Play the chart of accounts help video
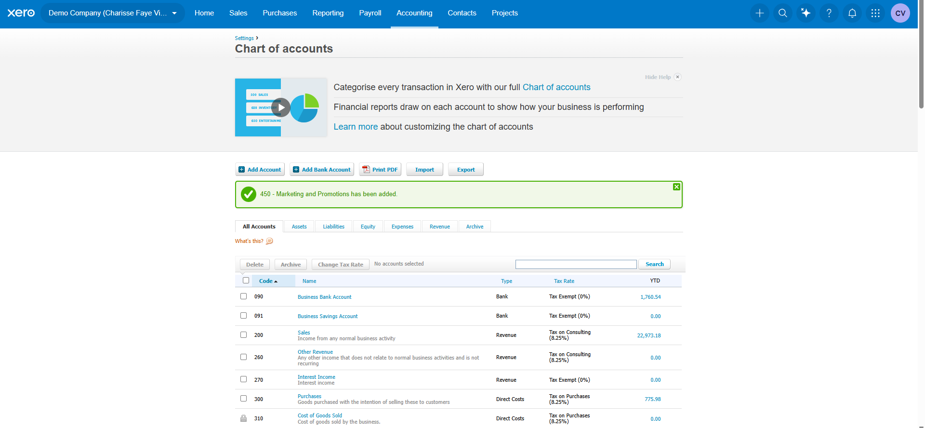Image resolution: width=925 pixels, height=428 pixels. click(281, 107)
